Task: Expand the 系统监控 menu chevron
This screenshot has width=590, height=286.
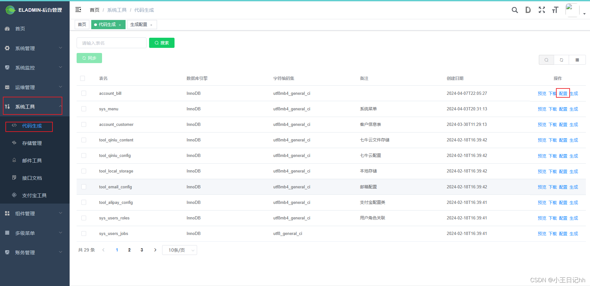Action: pos(60,67)
